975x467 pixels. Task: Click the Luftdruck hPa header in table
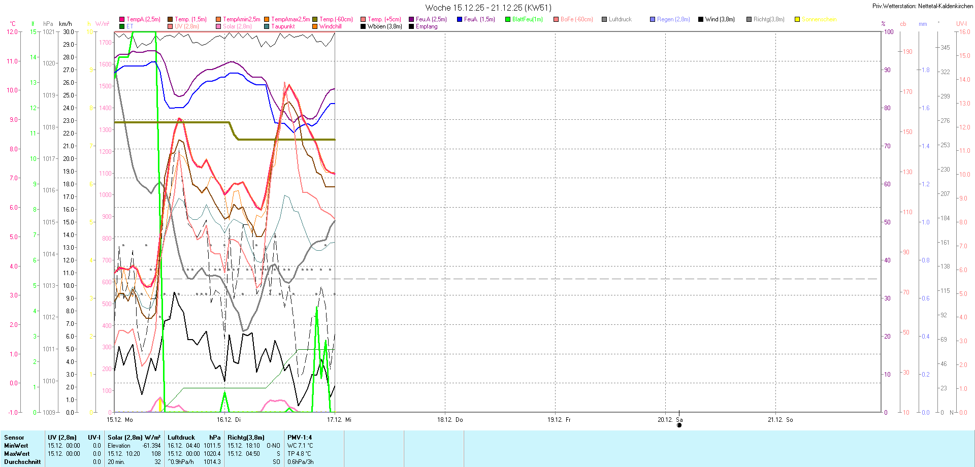pos(194,438)
